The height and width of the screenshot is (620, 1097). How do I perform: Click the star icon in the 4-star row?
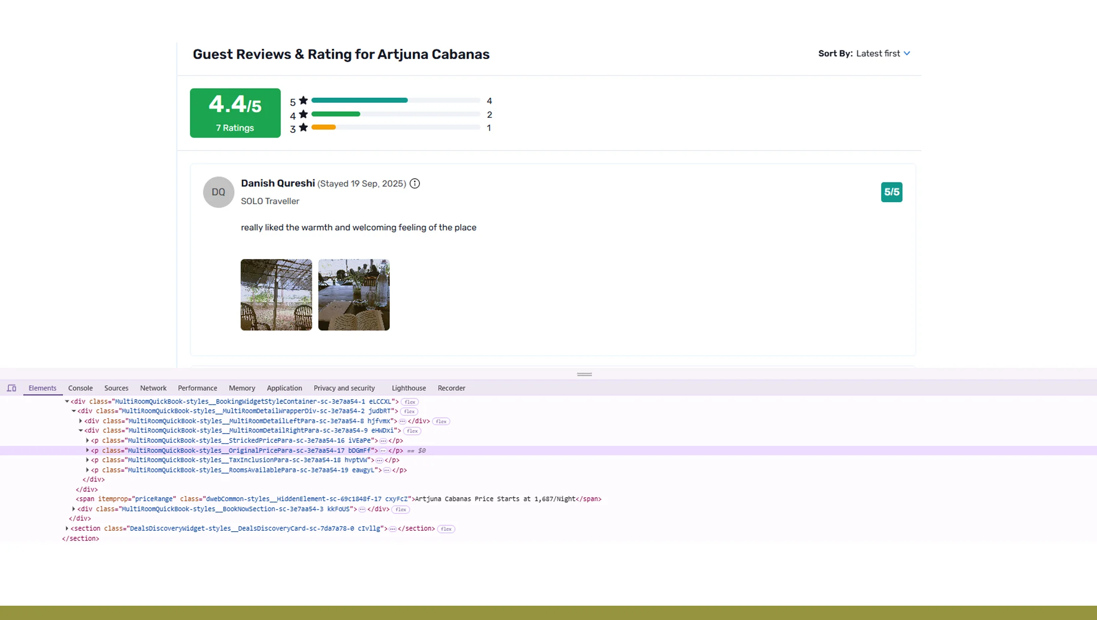click(303, 114)
